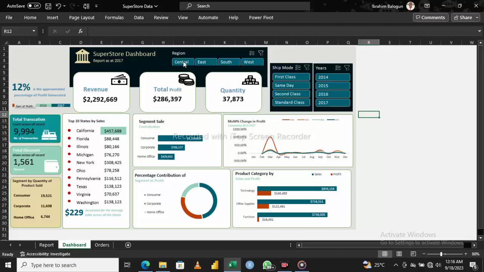Screen dimensions: 484x272
Task: Open the Name Box dropdown arrow
Action: pos(33,31)
